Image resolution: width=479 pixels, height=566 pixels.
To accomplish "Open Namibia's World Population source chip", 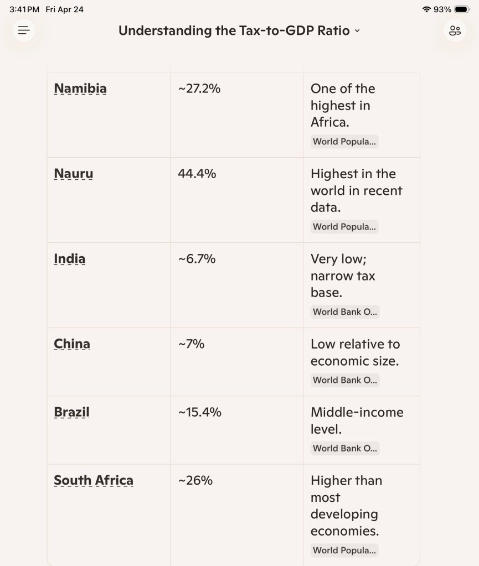I will pyautogui.click(x=344, y=142).
